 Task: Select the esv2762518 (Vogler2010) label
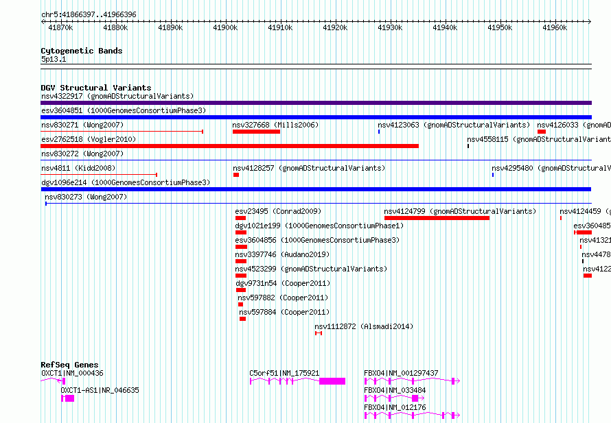click(89, 139)
